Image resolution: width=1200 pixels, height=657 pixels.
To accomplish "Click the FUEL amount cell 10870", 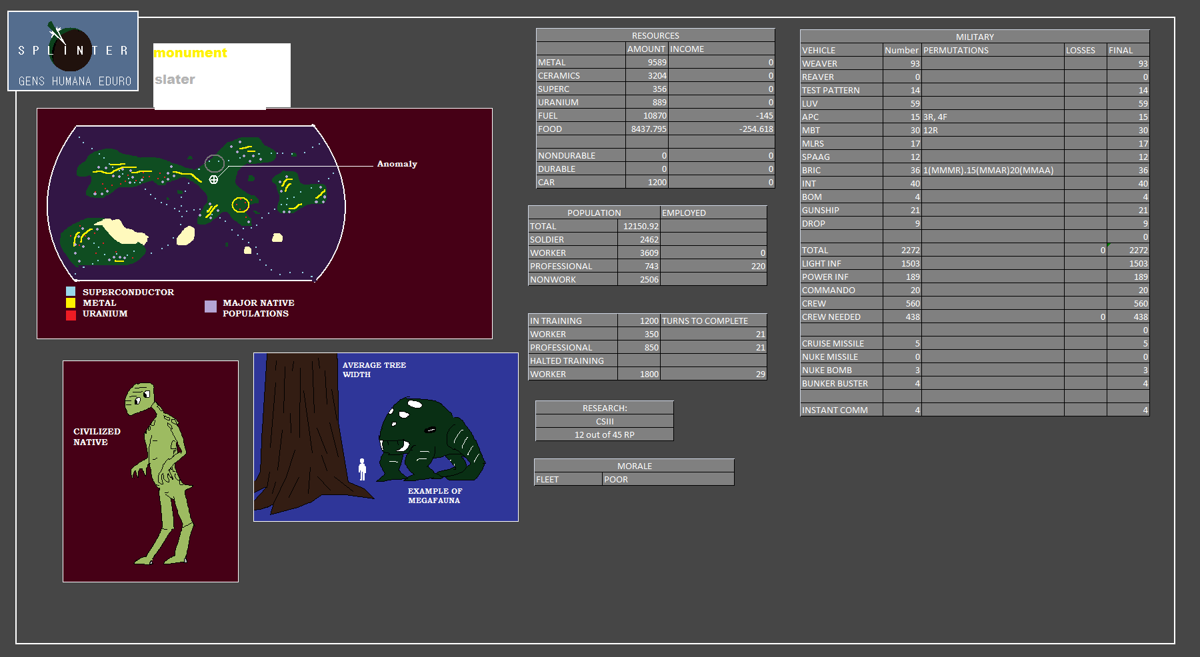I will tap(647, 115).
